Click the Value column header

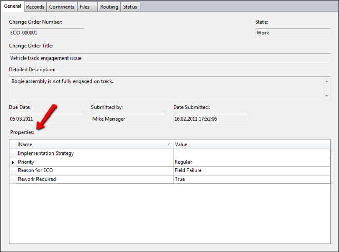[x=252, y=144]
